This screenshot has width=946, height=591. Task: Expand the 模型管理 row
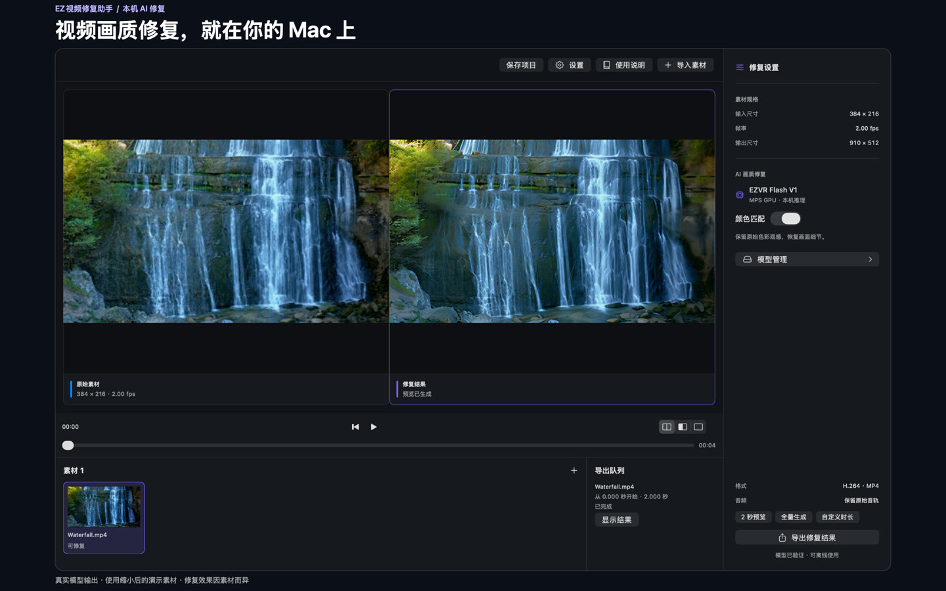[x=807, y=259]
